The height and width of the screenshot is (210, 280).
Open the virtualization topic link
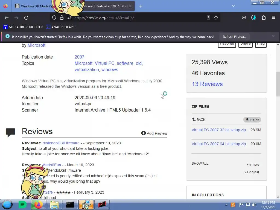pyautogui.click(x=87, y=70)
